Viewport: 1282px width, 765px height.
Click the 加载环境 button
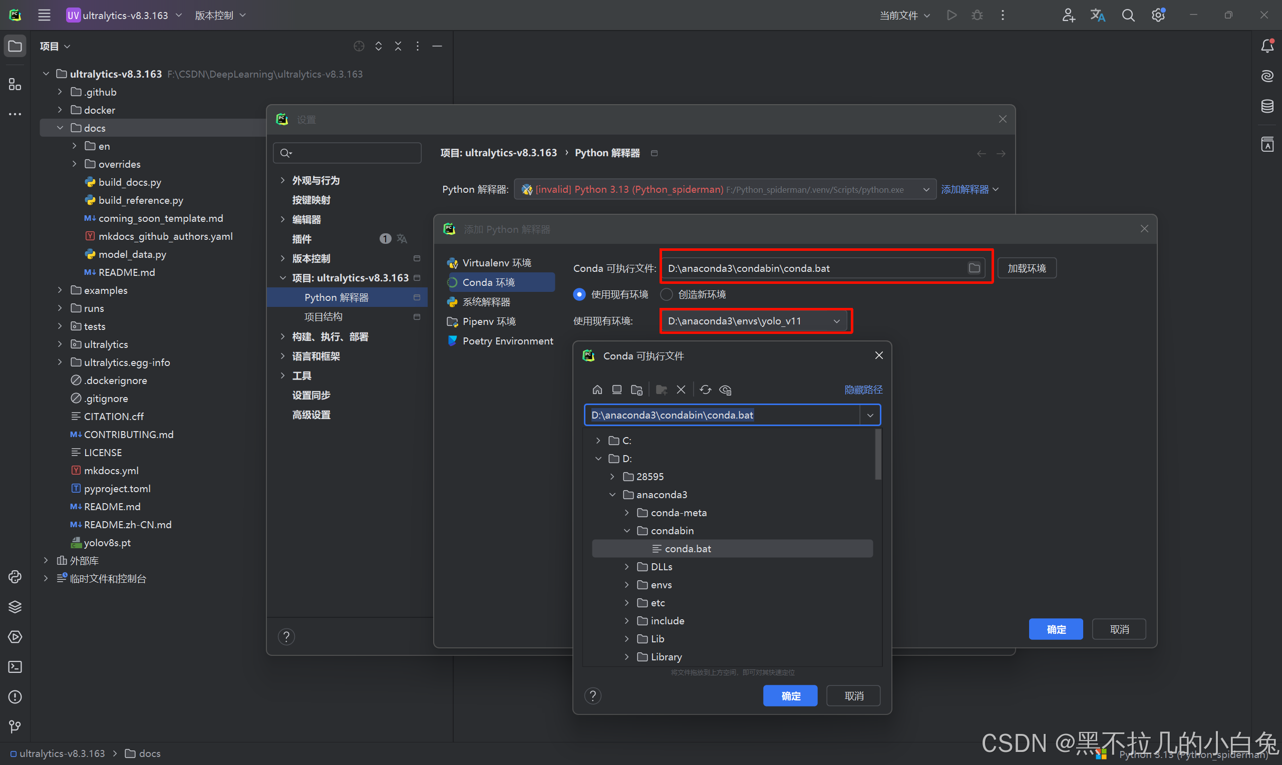click(x=1026, y=268)
